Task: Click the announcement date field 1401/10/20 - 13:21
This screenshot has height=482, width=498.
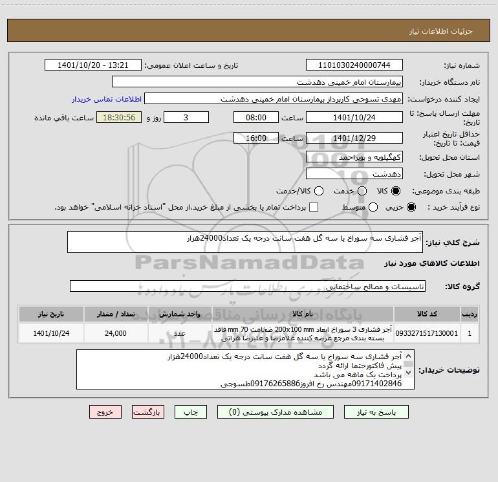Action: coord(93,65)
